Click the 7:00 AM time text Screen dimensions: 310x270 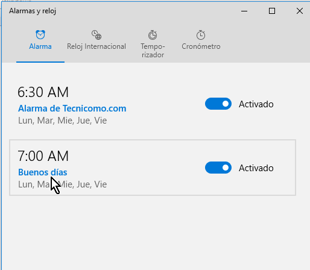pyautogui.click(x=43, y=156)
